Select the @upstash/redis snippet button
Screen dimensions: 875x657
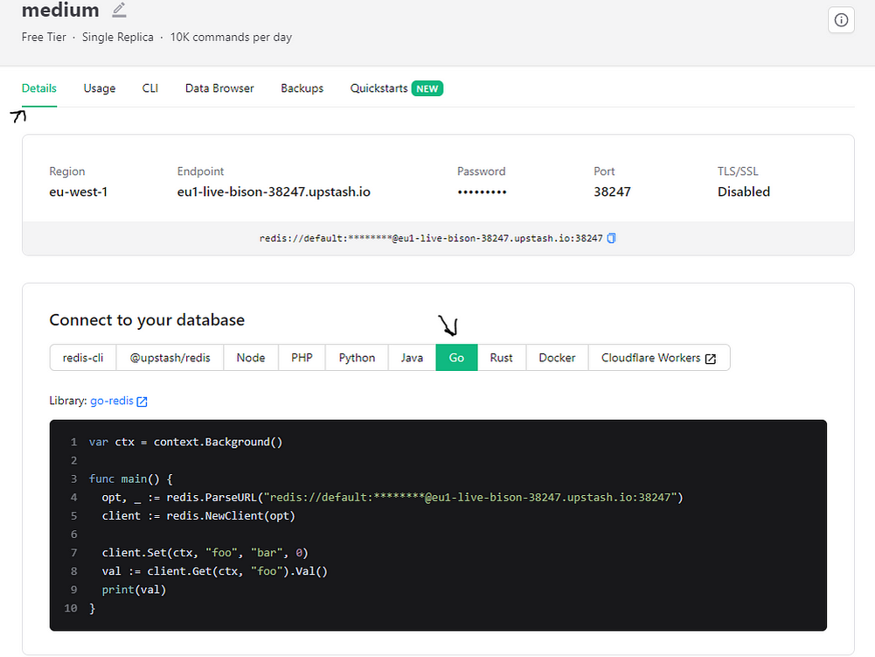pyautogui.click(x=170, y=358)
